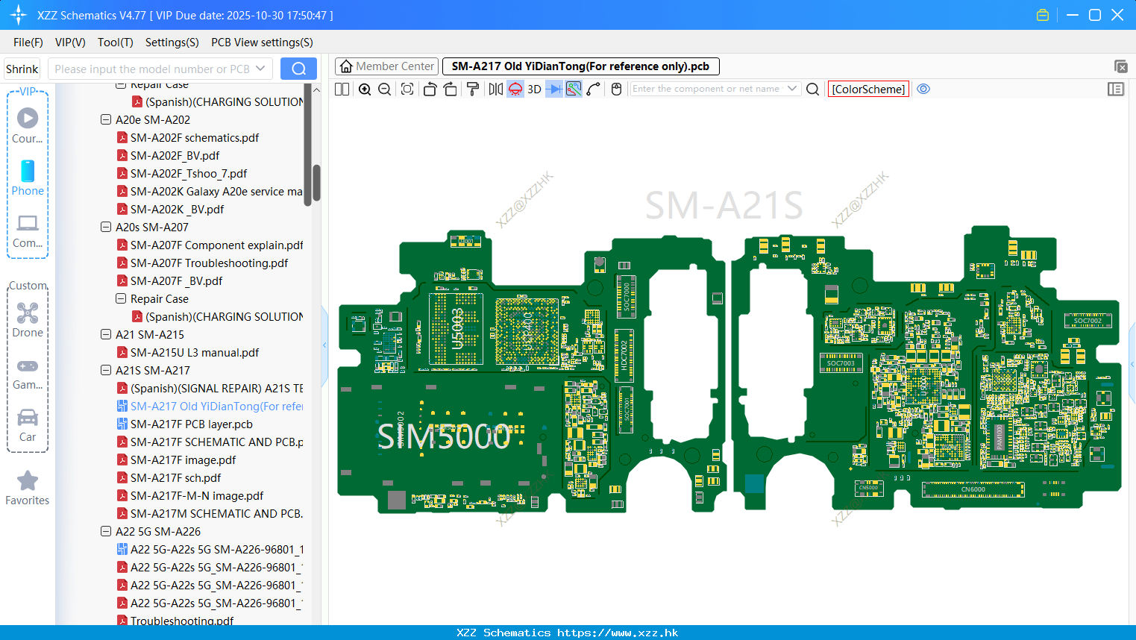Select the trace path tool
The height and width of the screenshot is (640, 1136).
click(x=593, y=89)
